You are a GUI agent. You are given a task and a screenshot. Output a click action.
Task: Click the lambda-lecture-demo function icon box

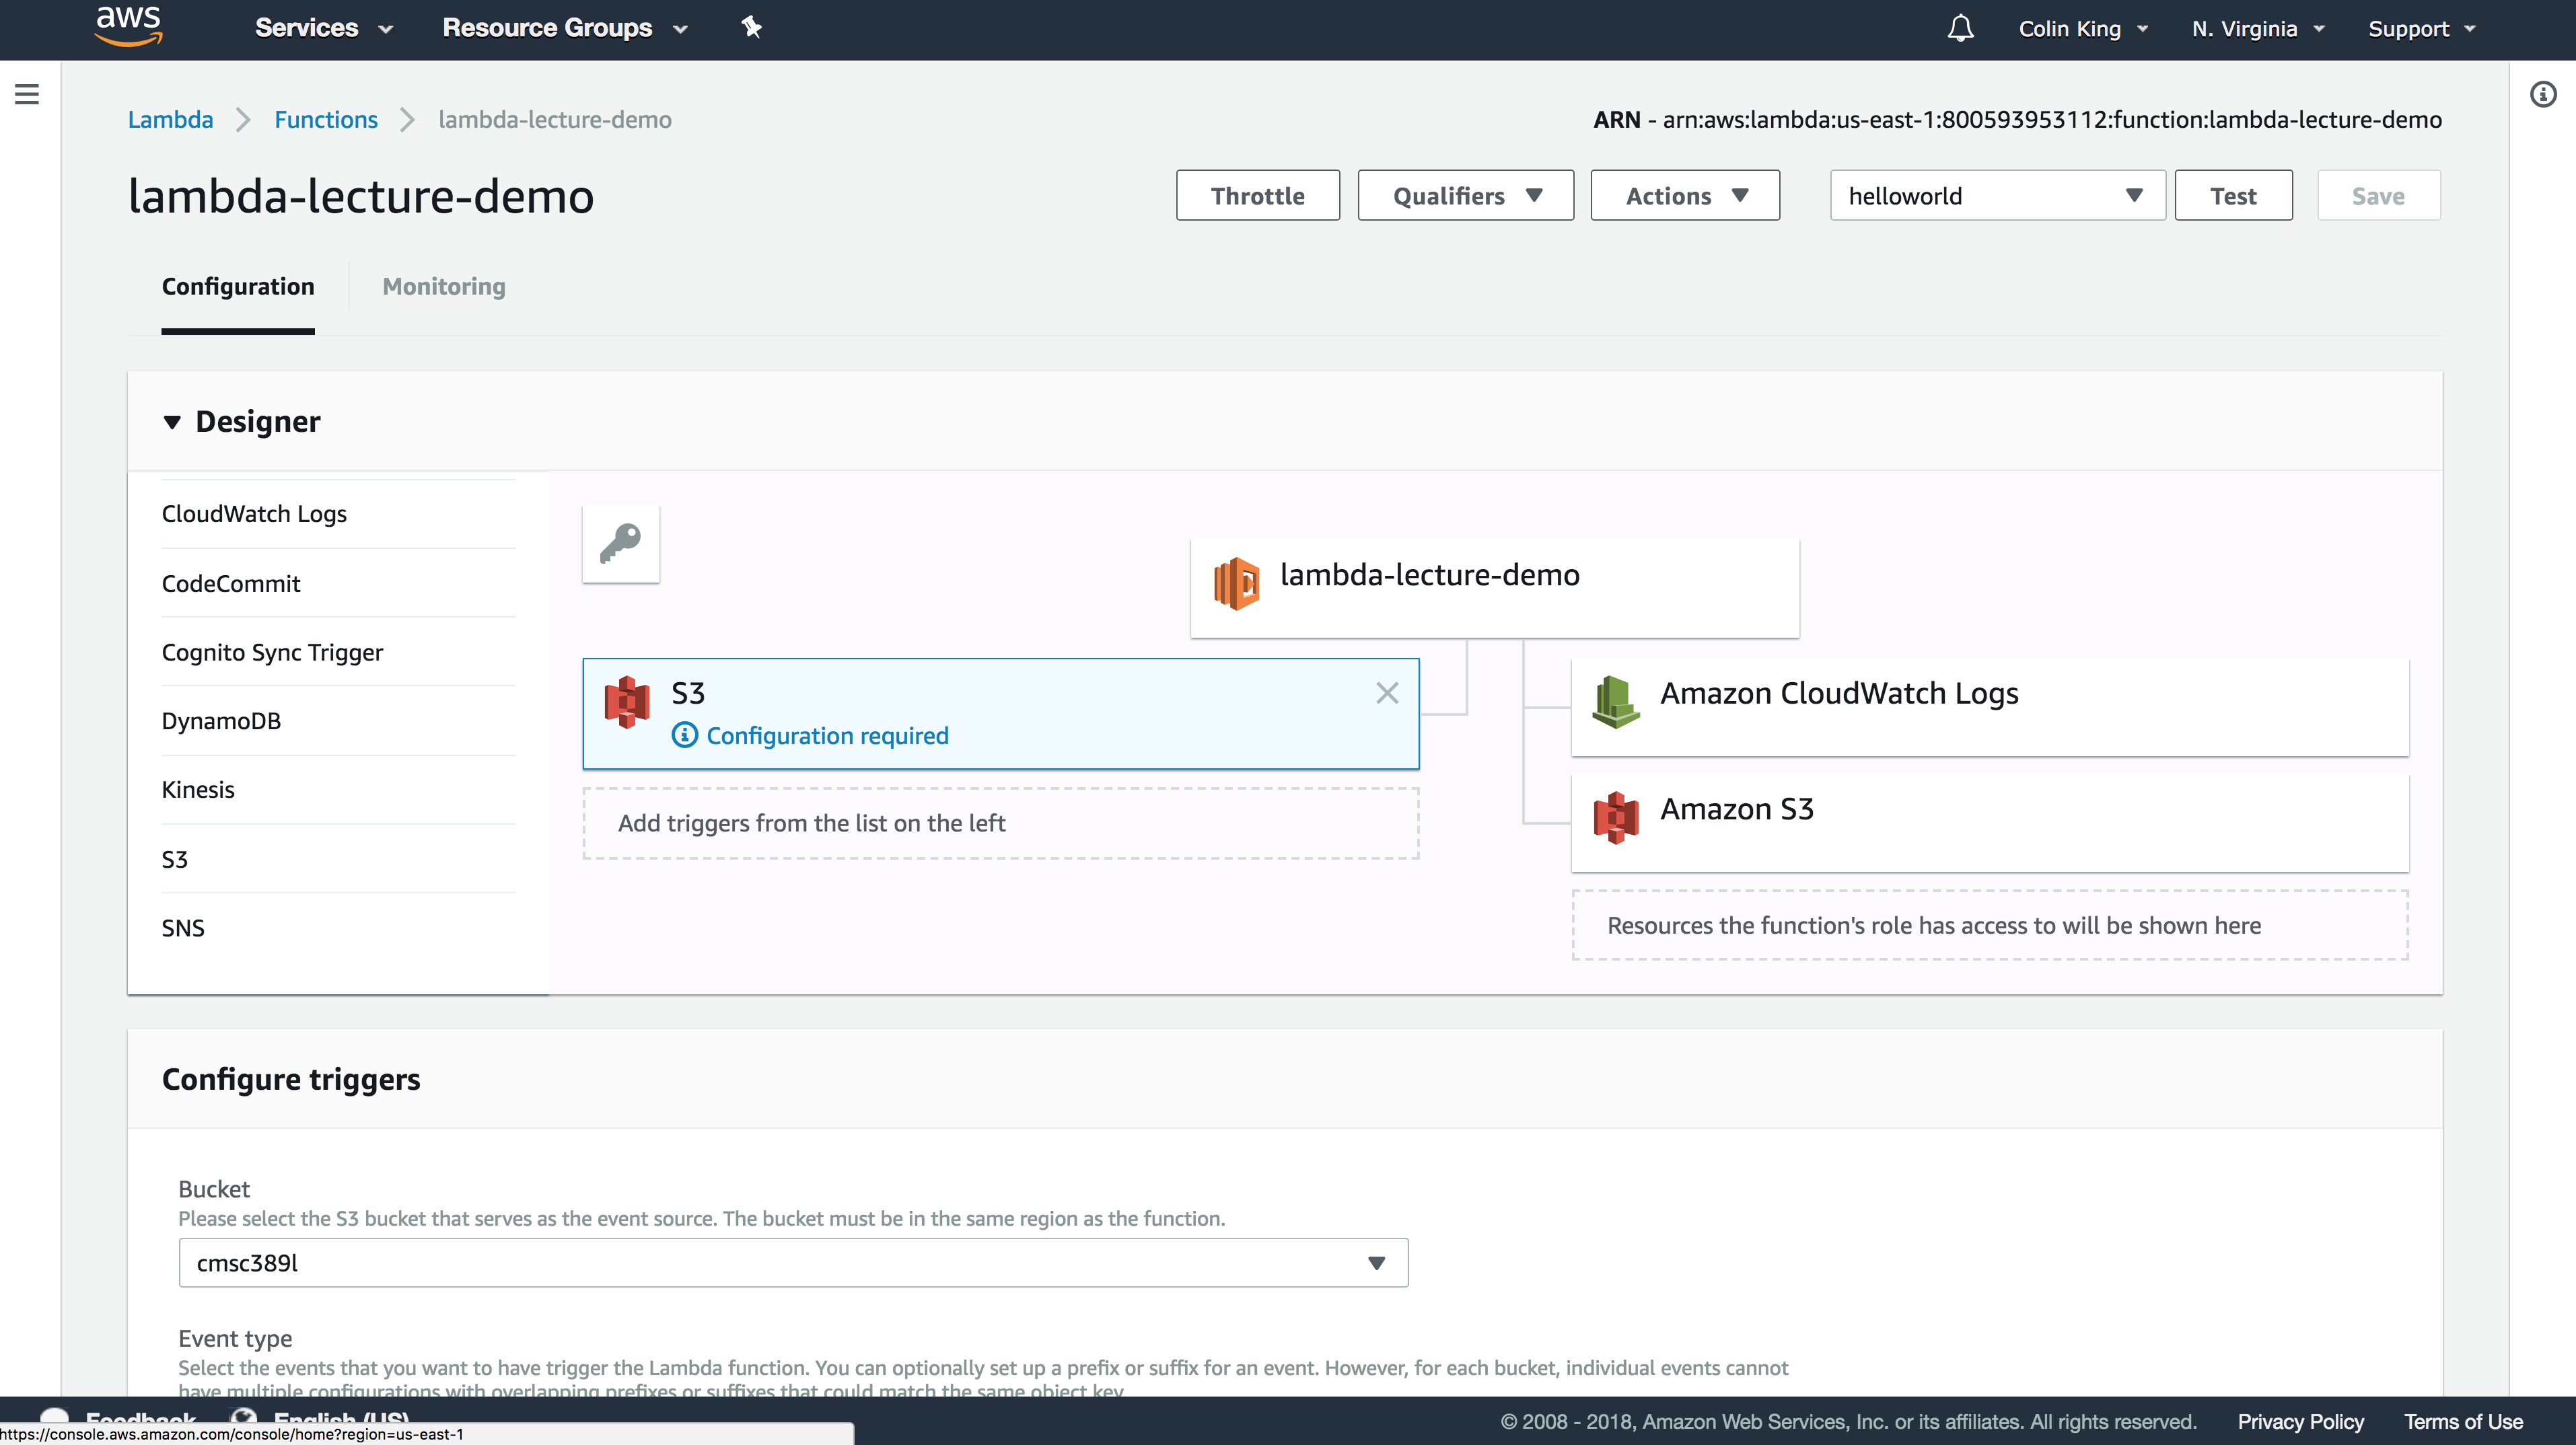(x=1236, y=583)
